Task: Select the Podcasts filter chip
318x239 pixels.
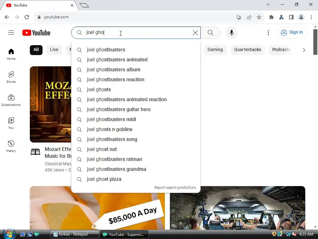Action: [x=281, y=50]
